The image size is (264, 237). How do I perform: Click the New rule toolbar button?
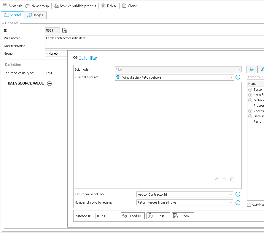[x=12, y=6]
